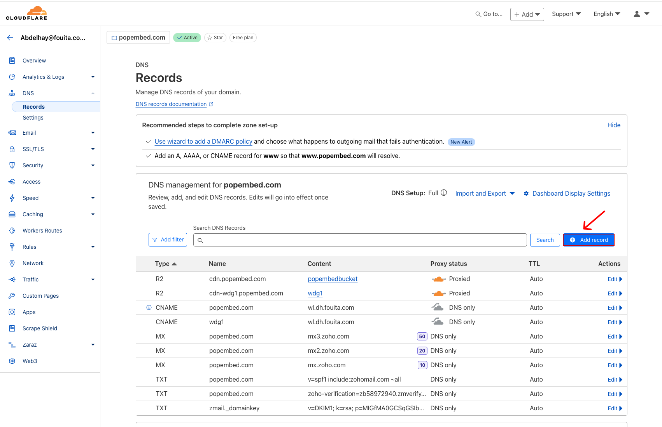This screenshot has height=427, width=662.
Task: Edit the mx3.zoho.com MX record
Action: coord(615,337)
